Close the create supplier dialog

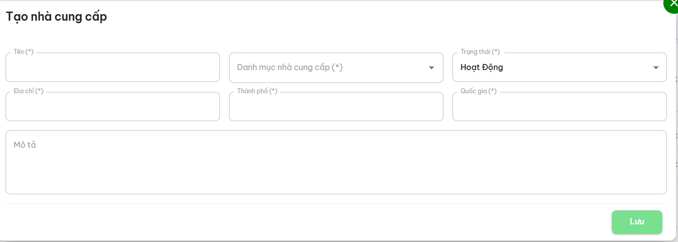(x=672, y=4)
